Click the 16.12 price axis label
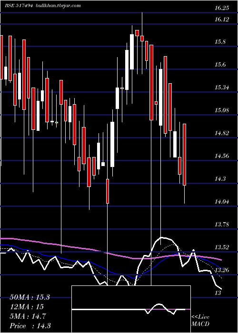Image resolution: width=238 pixels, height=333 pixels. tap(222, 20)
